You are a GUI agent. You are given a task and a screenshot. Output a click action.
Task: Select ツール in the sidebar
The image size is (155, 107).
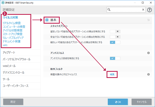(x=20, y=79)
